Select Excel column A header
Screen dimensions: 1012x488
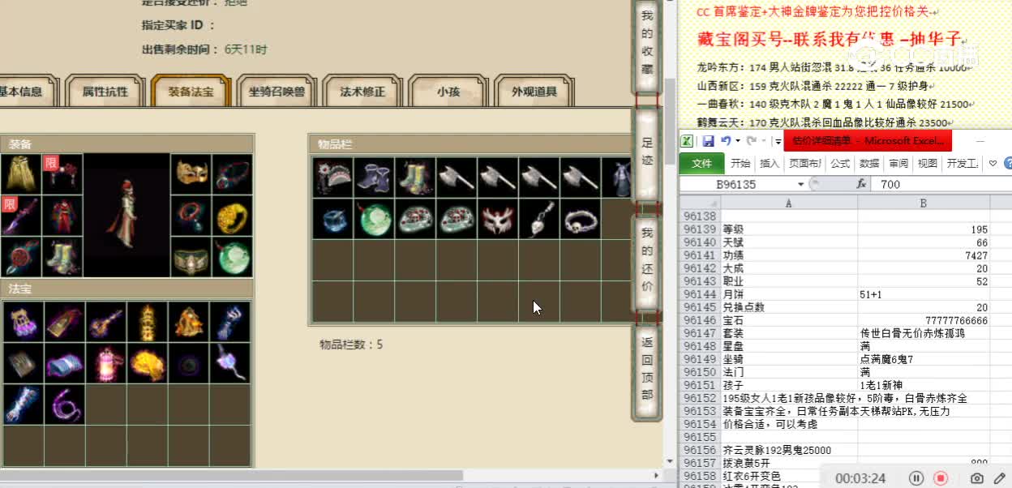788,203
